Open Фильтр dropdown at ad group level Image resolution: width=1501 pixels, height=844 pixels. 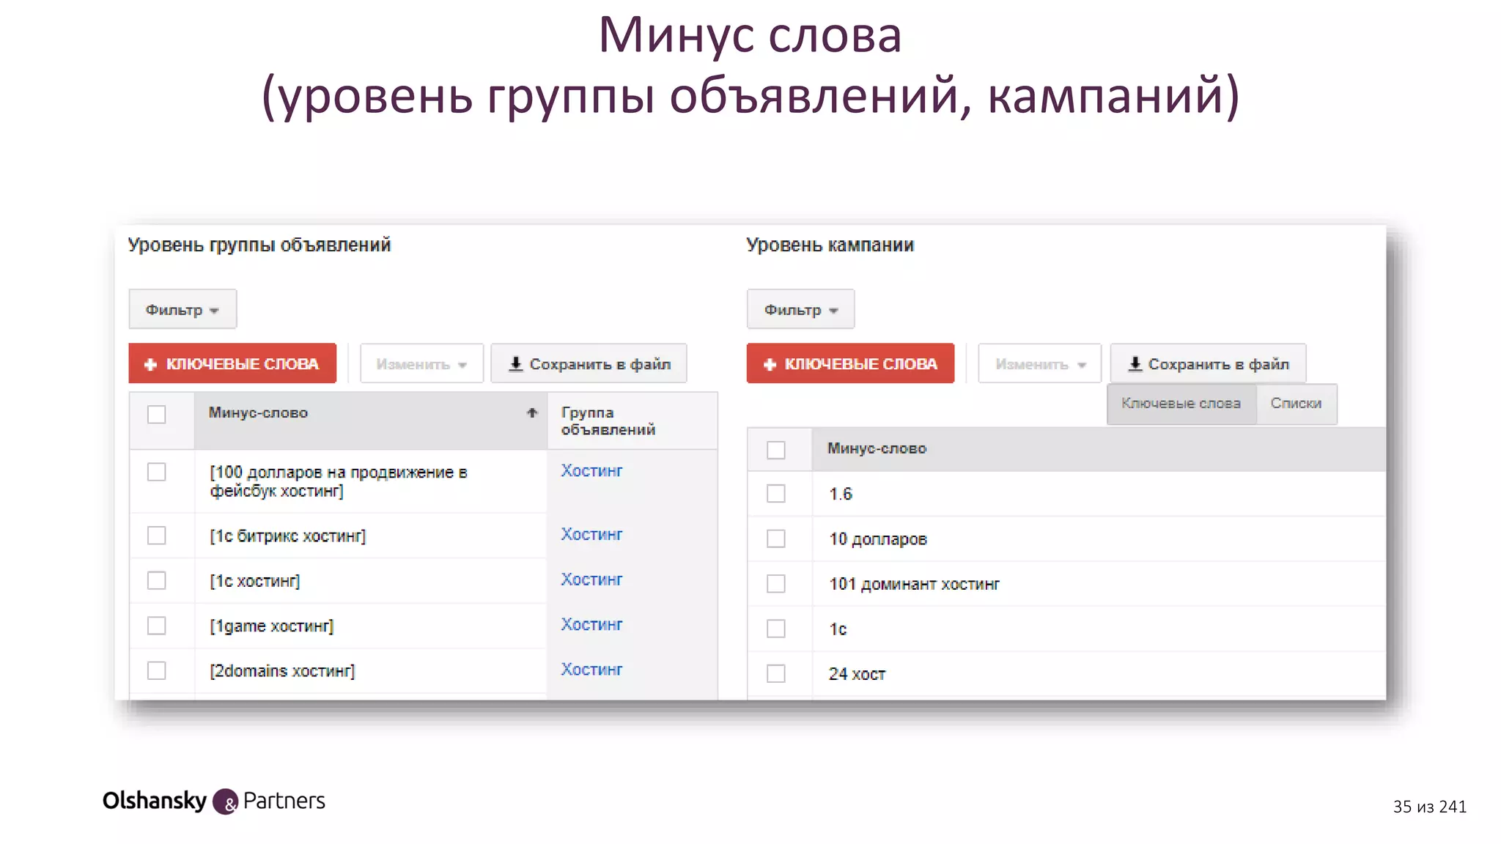[x=182, y=309]
